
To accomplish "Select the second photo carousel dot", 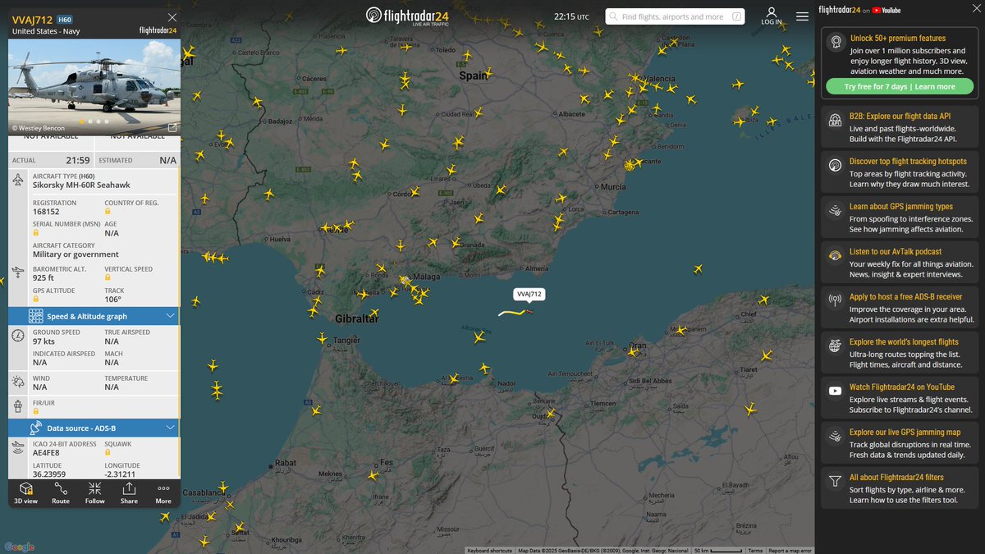I will 90,121.
